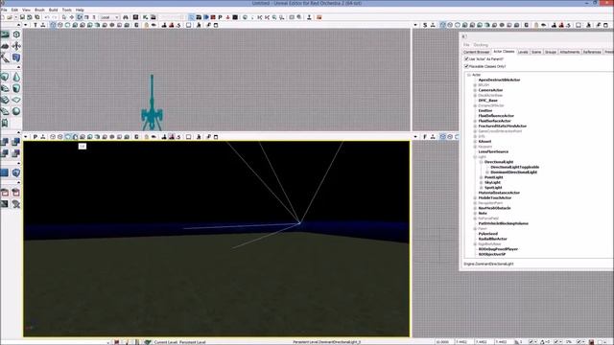614x345 pixels.
Task: Click the CSG Subtract icon
Action: tap(16, 142)
